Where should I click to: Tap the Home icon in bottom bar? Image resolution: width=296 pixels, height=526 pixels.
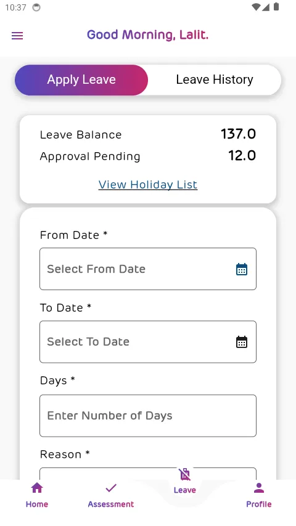[x=37, y=488]
